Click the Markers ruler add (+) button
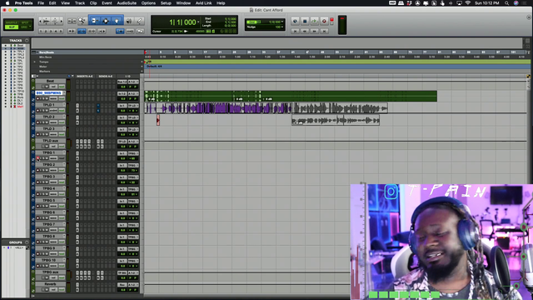 [142, 72]
